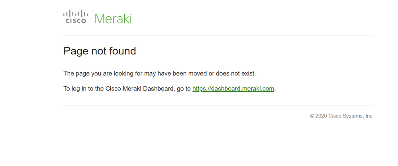This screenshot has height=166, width=398.
Task: Click the words 'go to' before the link
Action: click(184, 89)
